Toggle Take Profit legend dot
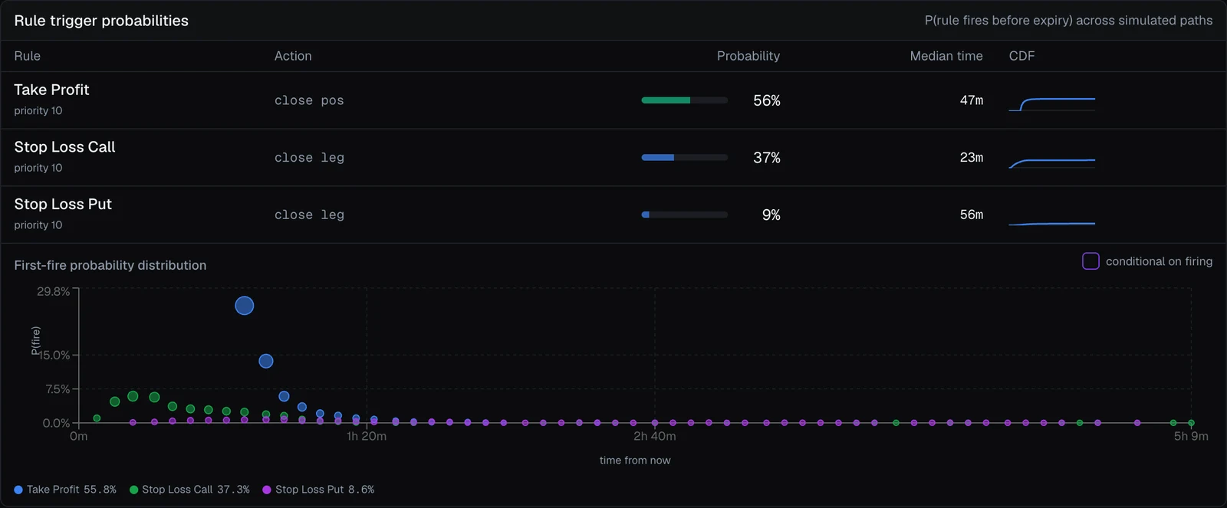 tap(18, 490)
